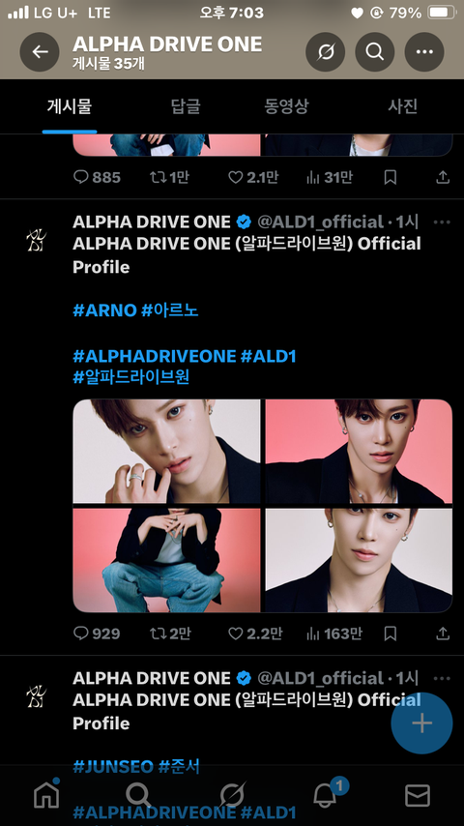Open profile search magnifier icon
This screenshot has width=464, height=826.
pos(374,51)
